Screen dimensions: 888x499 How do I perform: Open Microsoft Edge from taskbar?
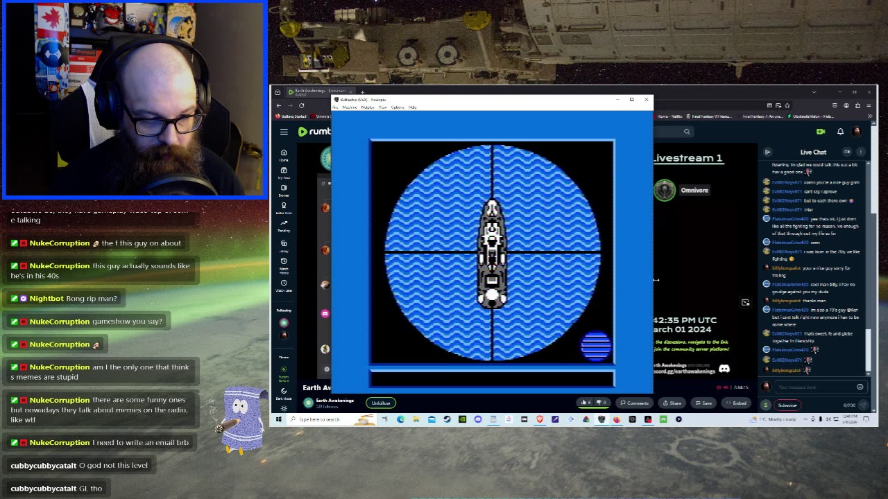pyautogui.click(x=401, y=419)
